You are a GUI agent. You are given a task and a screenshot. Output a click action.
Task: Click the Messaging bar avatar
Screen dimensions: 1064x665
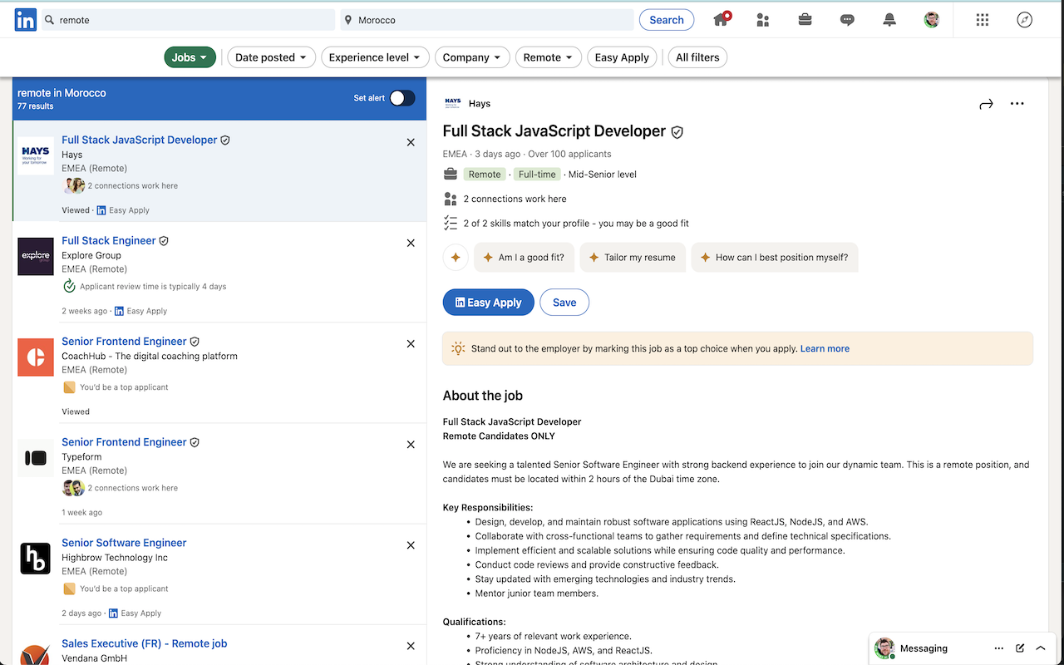(884, 648)
